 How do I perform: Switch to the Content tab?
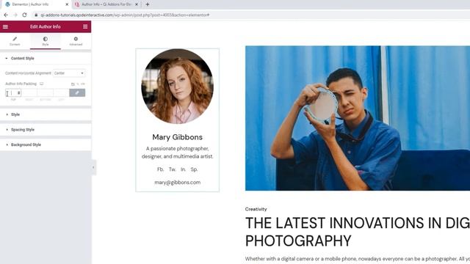click(x=15, y=41)
